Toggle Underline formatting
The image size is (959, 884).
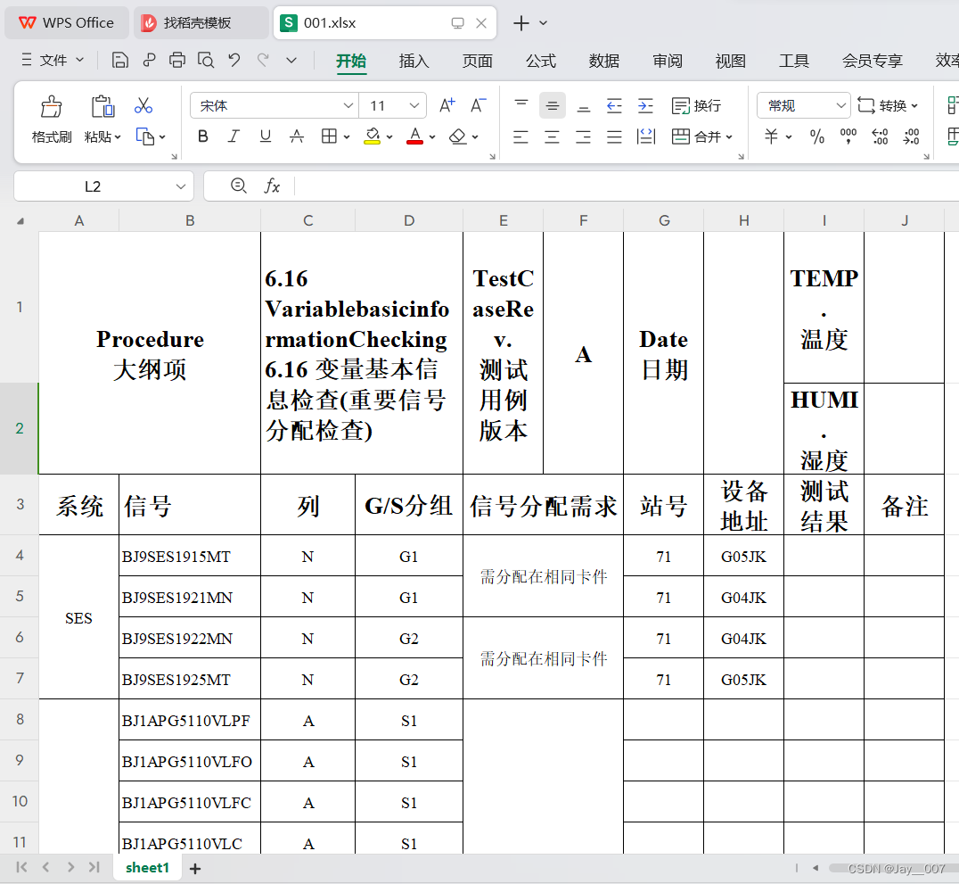[266, 136]
